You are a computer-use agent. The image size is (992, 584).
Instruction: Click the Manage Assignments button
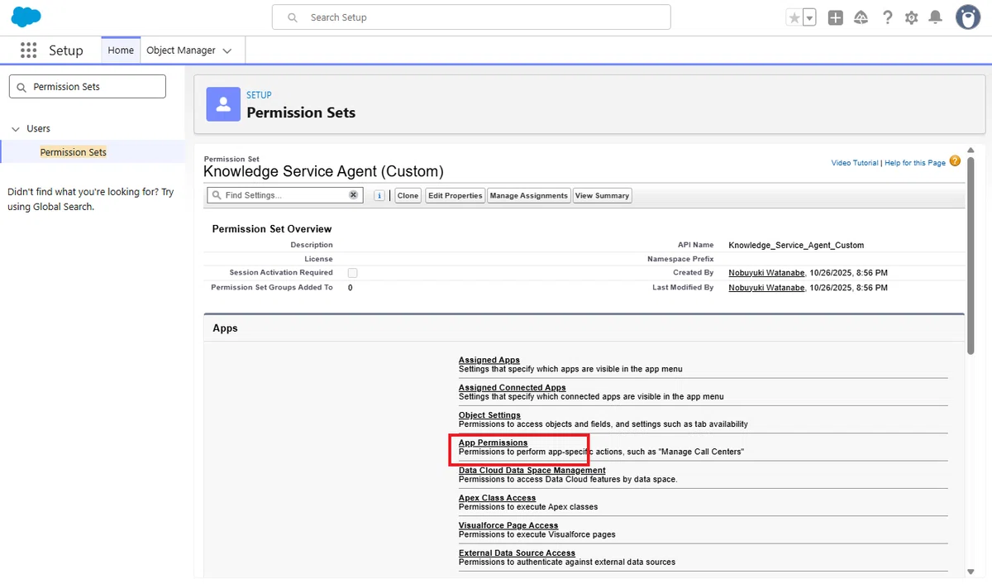click(x=528, y=195)
